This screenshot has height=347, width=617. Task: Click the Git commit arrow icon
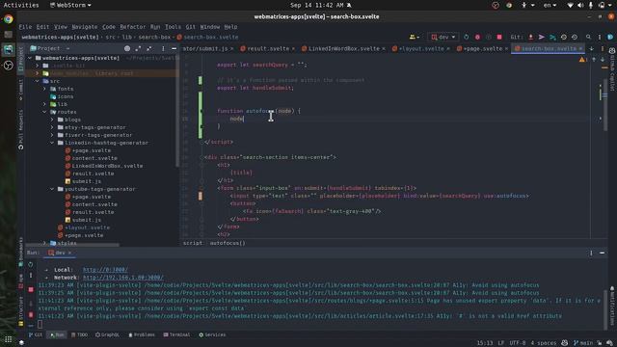point(542,37)
